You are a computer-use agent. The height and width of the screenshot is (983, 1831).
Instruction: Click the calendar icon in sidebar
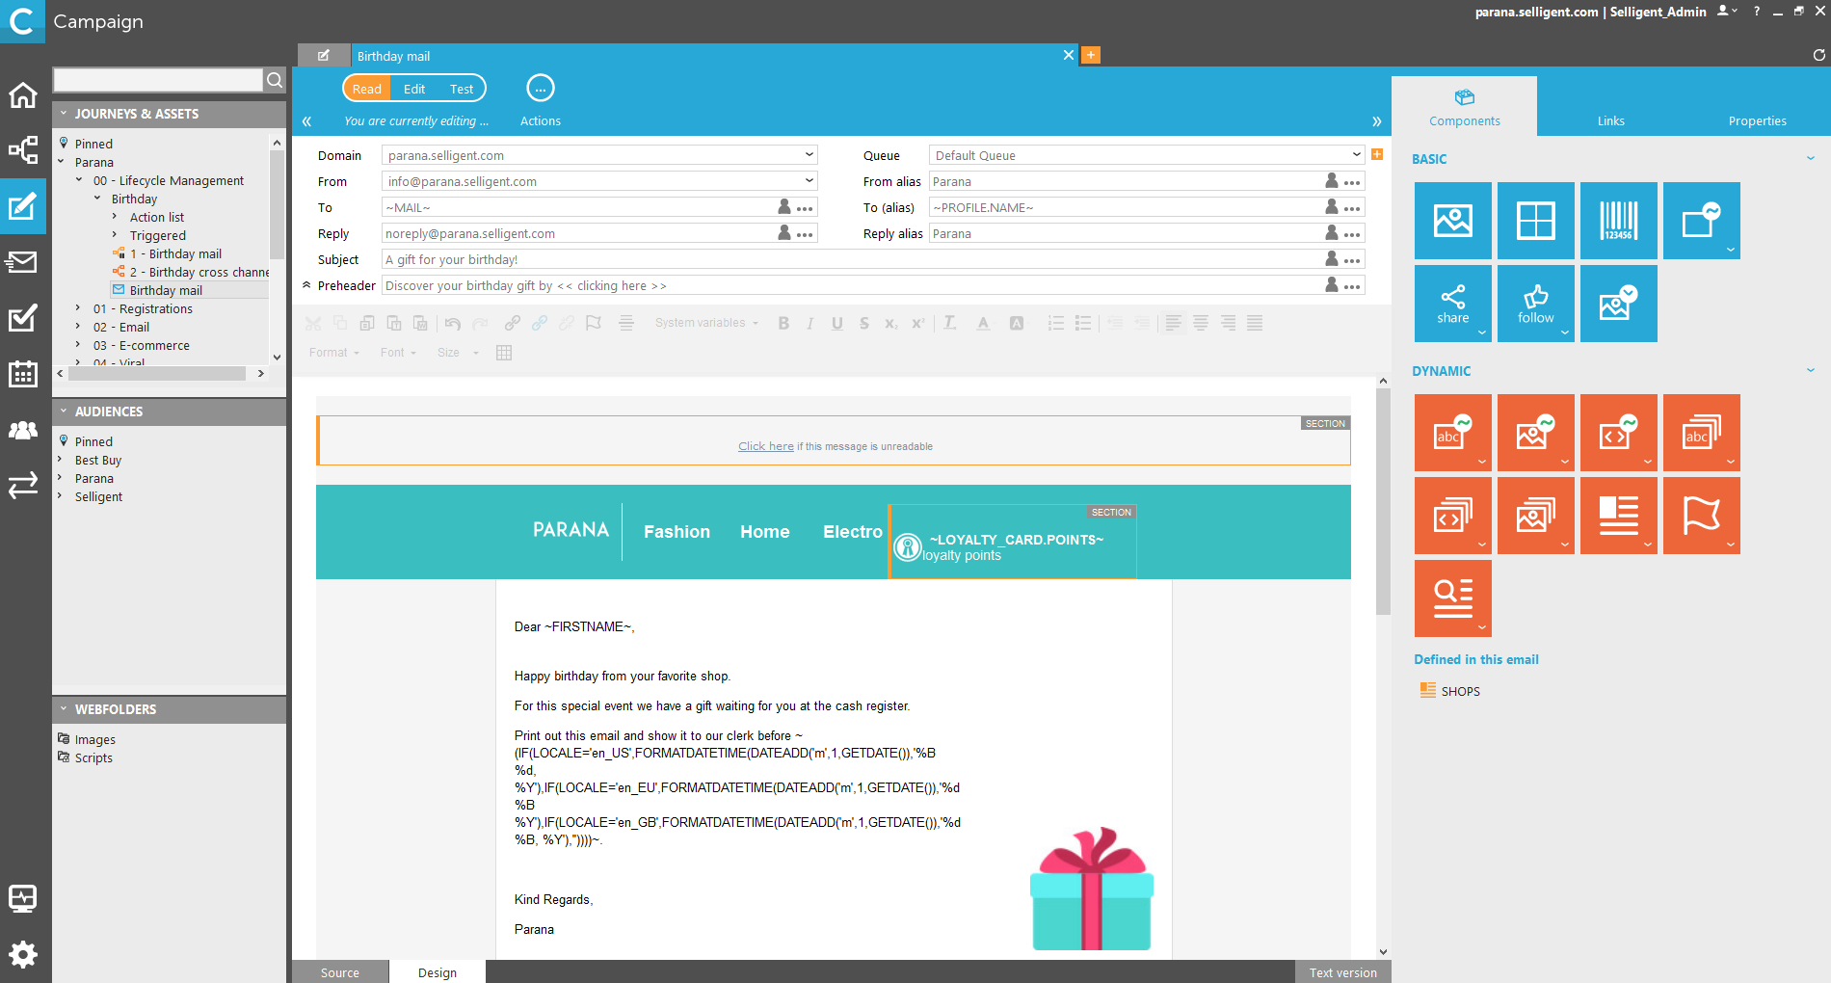pos(22,374)
